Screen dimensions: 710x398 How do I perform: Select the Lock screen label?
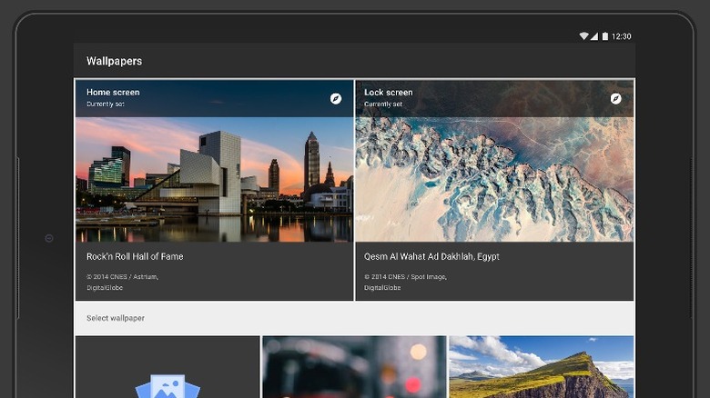coord(388,92)
